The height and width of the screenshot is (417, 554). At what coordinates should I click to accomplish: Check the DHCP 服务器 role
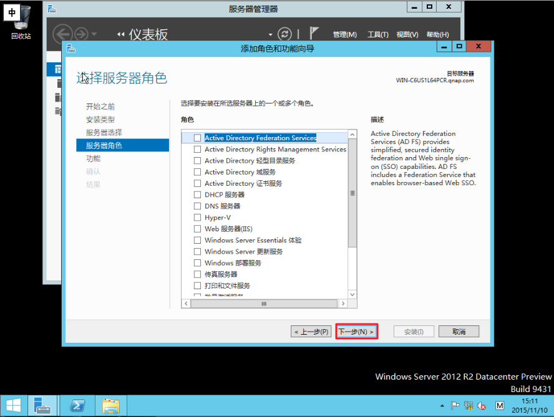198,194
